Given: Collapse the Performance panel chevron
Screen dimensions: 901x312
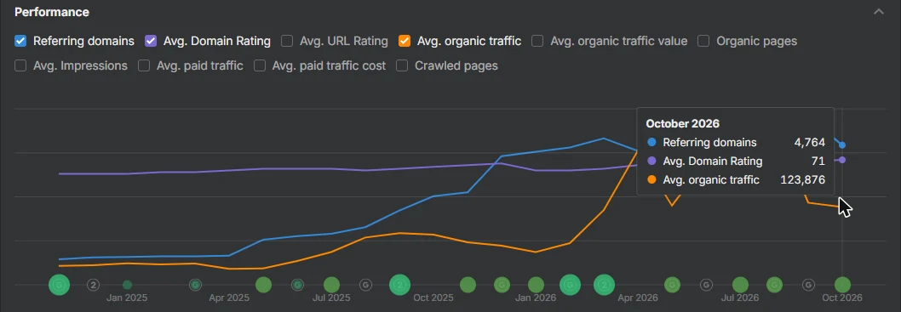Looking at the screenshot, I should [x=879, y=11].
